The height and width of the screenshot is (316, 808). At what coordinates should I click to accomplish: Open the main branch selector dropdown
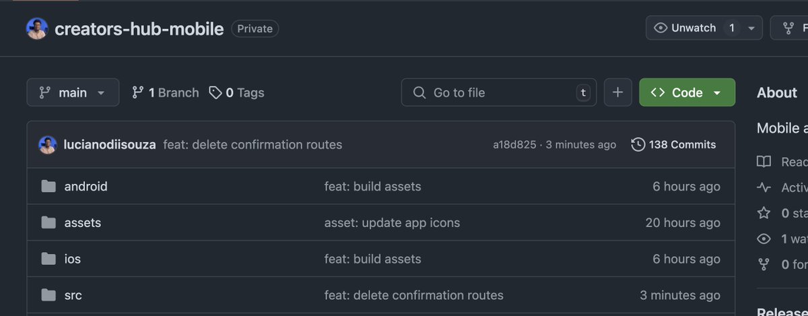click(73, 92)
